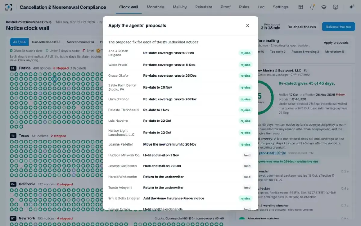
Task: Click the FL state badge beside Florida
Action: point(13,68)
